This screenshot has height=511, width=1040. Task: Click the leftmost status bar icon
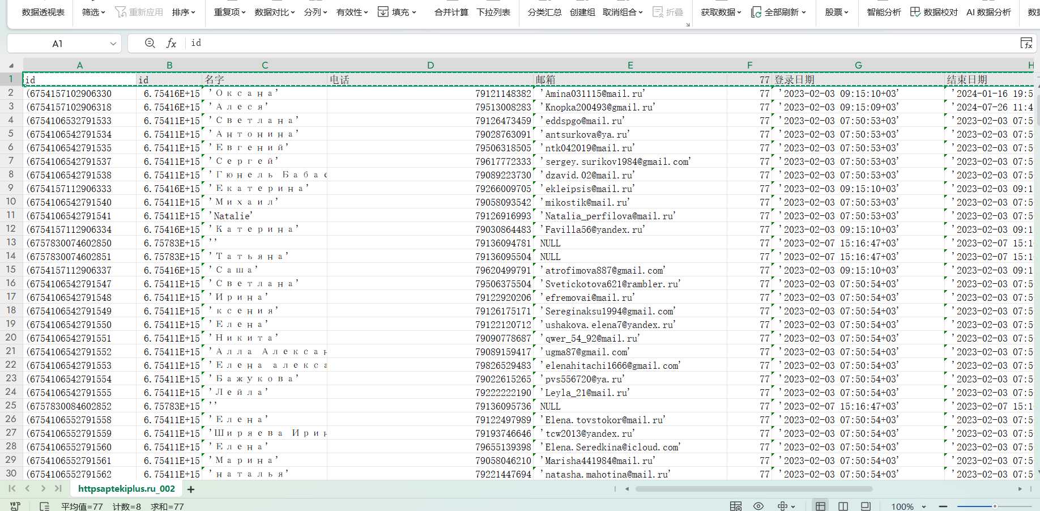[15, 506]
